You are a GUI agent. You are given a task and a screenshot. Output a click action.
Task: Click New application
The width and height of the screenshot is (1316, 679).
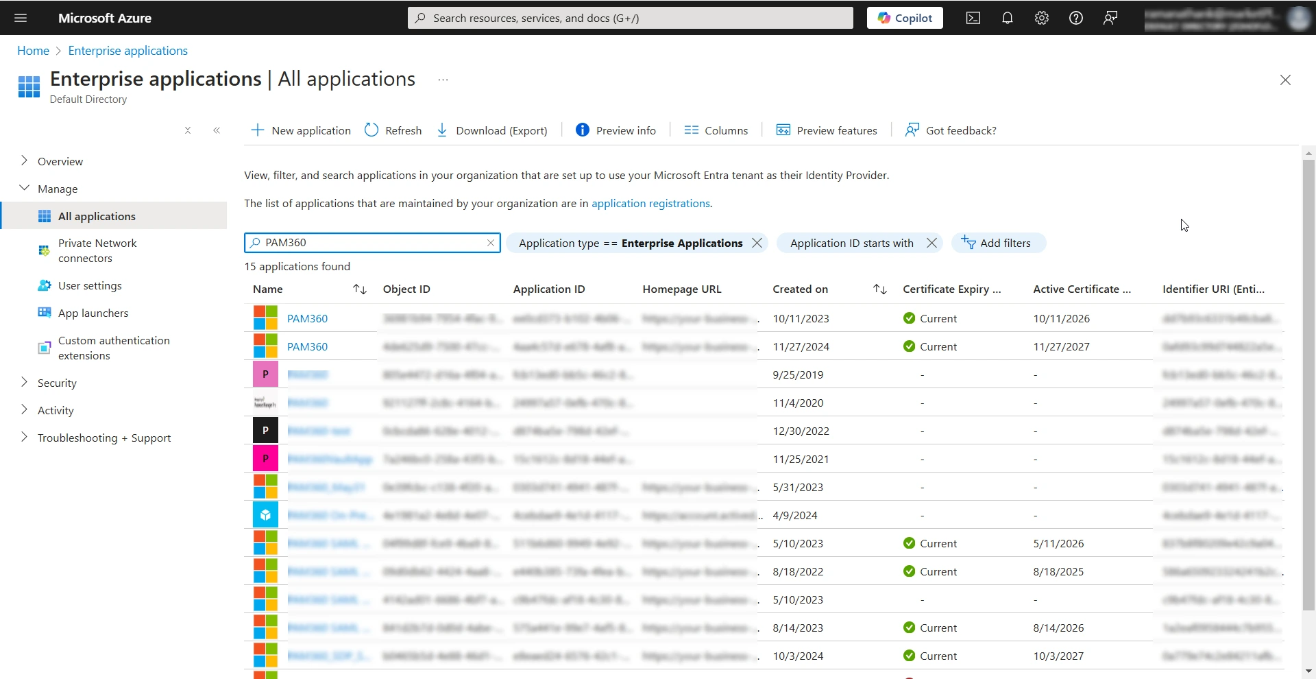click(300, 130)
